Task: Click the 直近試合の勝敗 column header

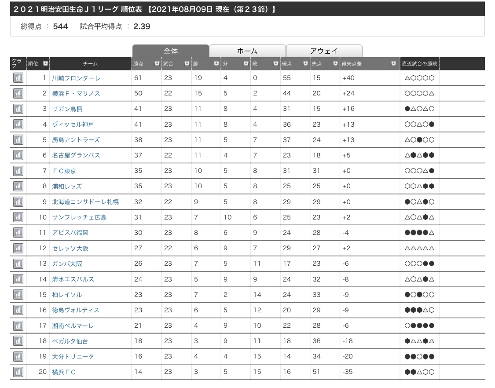Action: [419, 64]
